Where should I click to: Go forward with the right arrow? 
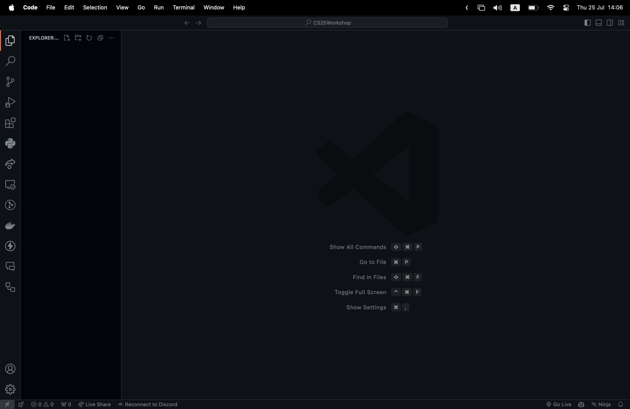[x=198, y=23]
